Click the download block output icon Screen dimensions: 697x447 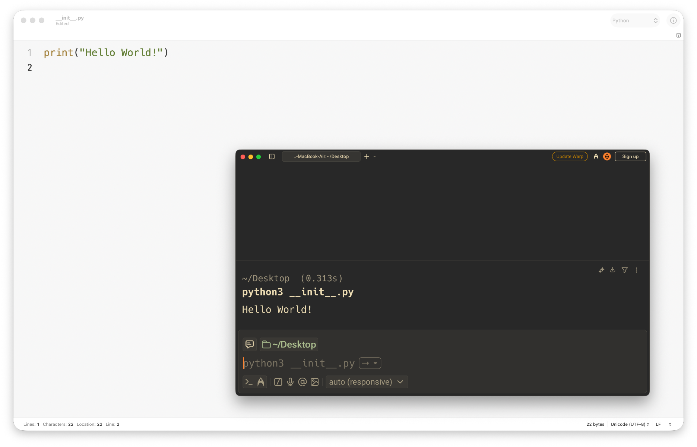[x=612, y=270]
